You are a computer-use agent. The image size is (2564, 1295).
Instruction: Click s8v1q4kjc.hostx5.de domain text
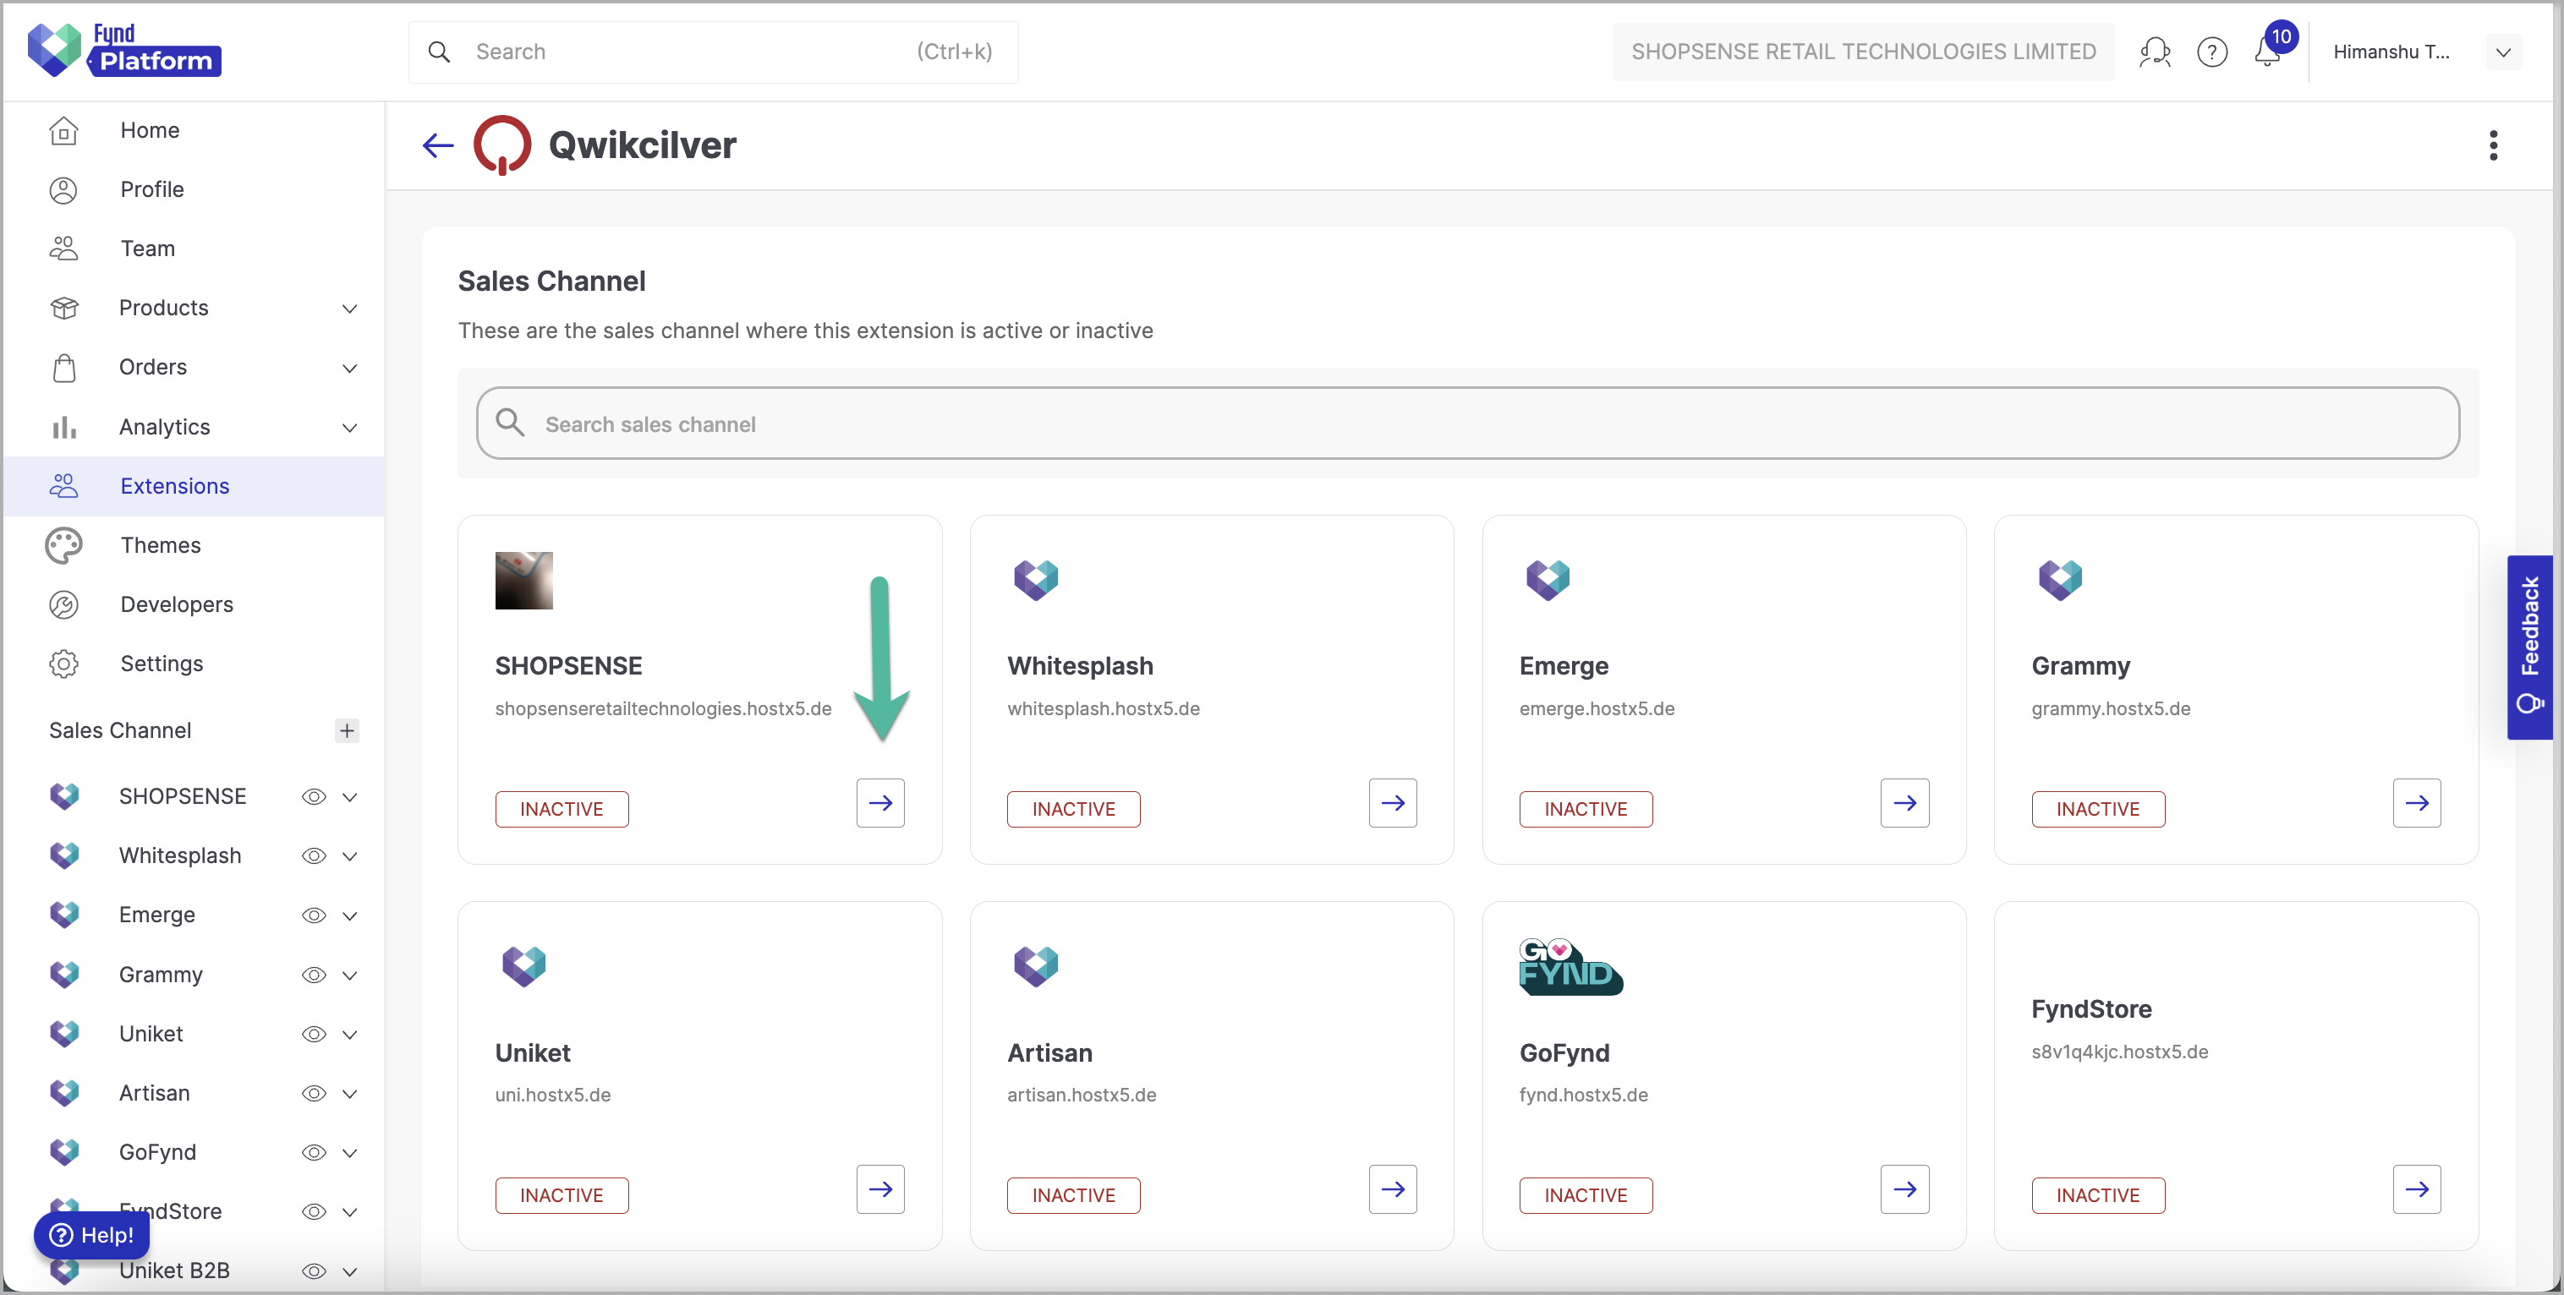pos(2119,1052)
